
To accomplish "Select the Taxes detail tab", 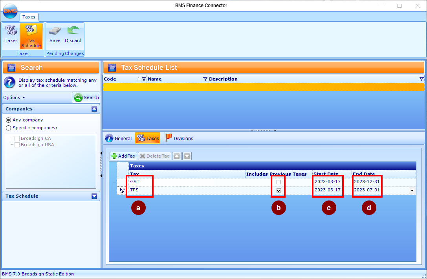I will (x=148, y=138).
